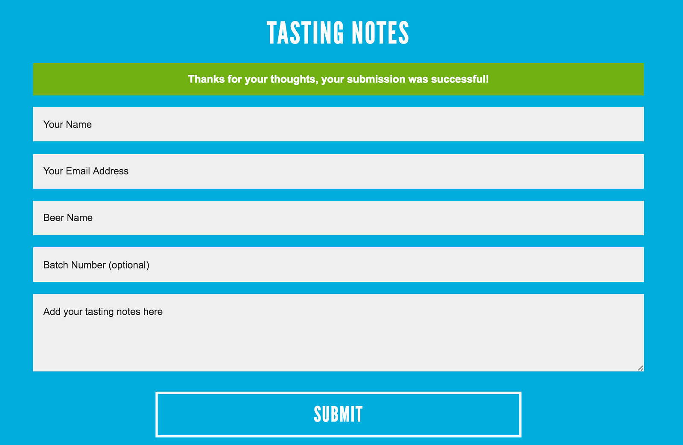Image resolution: width=683 pixels, height=445 pixels.
Task: Click 'Add your tasting notes here' placeholder
Action: coord(103,312)
